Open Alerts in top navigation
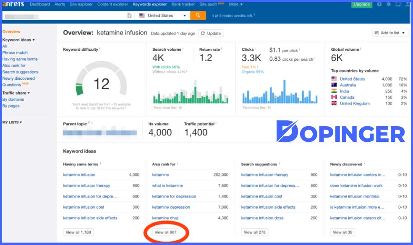The height and width of the screenshot is (245, 413). coord(60,4)
